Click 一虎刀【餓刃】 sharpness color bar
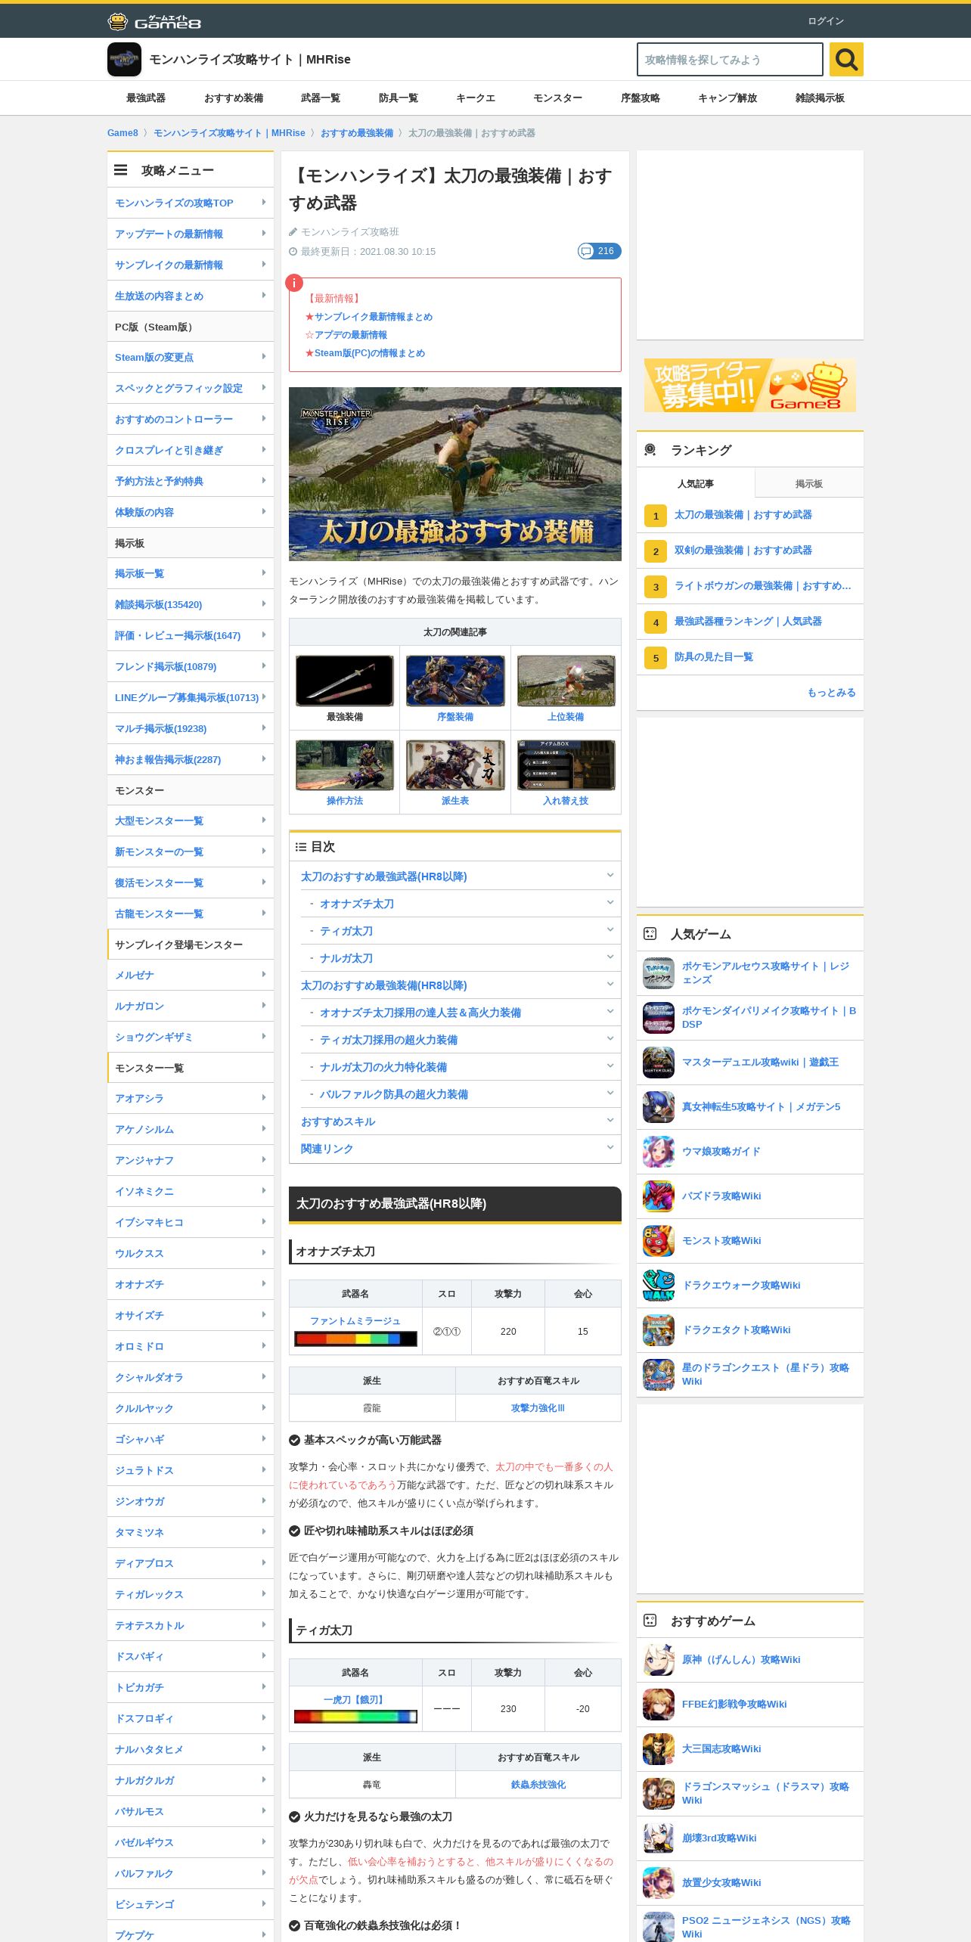 pos(355,1717)
